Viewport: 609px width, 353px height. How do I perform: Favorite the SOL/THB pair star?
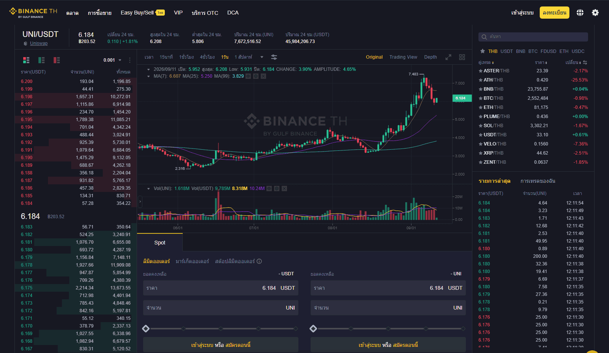coord(481,126)
